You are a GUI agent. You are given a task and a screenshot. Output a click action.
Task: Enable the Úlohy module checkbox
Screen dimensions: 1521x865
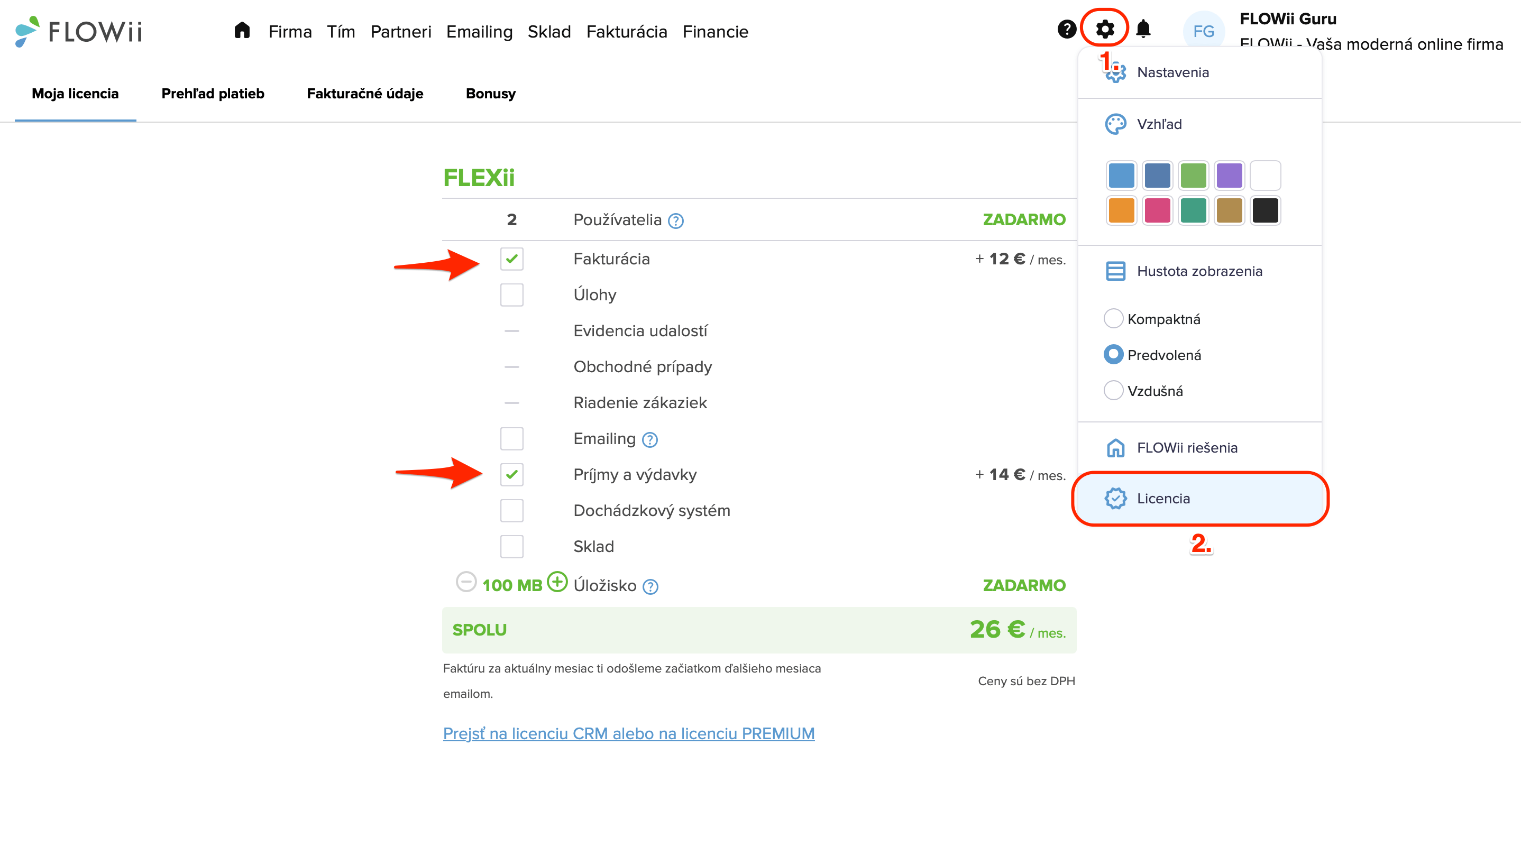click(x=511, y=295)
